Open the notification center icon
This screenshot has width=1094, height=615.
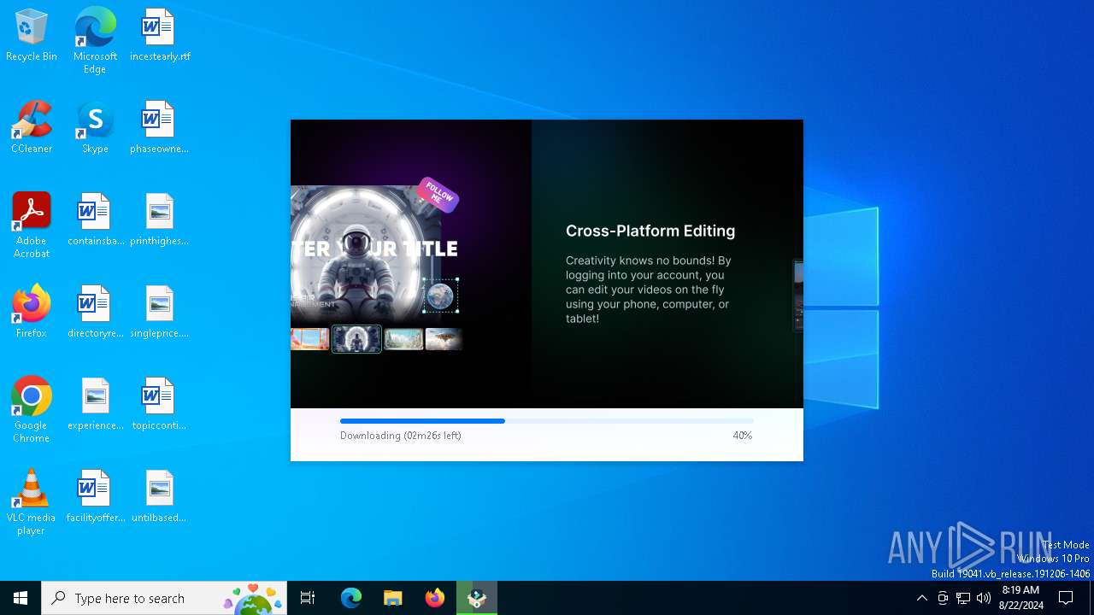click(x=1066, y=598)
